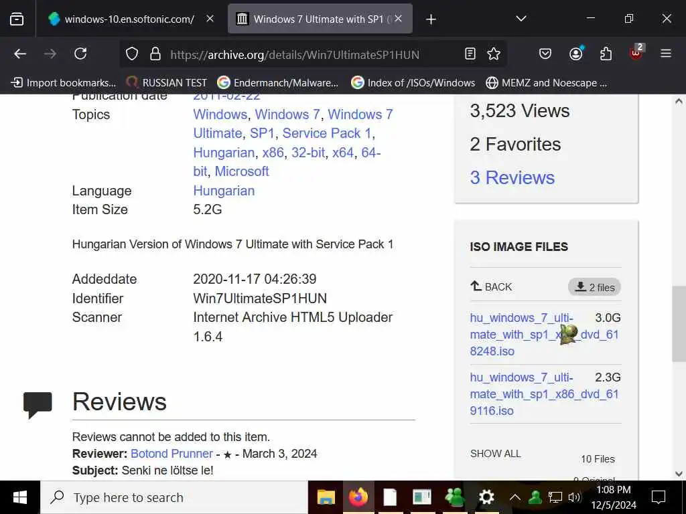Click the x86 topic link
Image resolution: width=686 pixels, height=514 pixels.
(273, 153)
